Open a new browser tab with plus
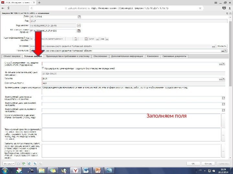Screen dimensions: 233x174 39,3
